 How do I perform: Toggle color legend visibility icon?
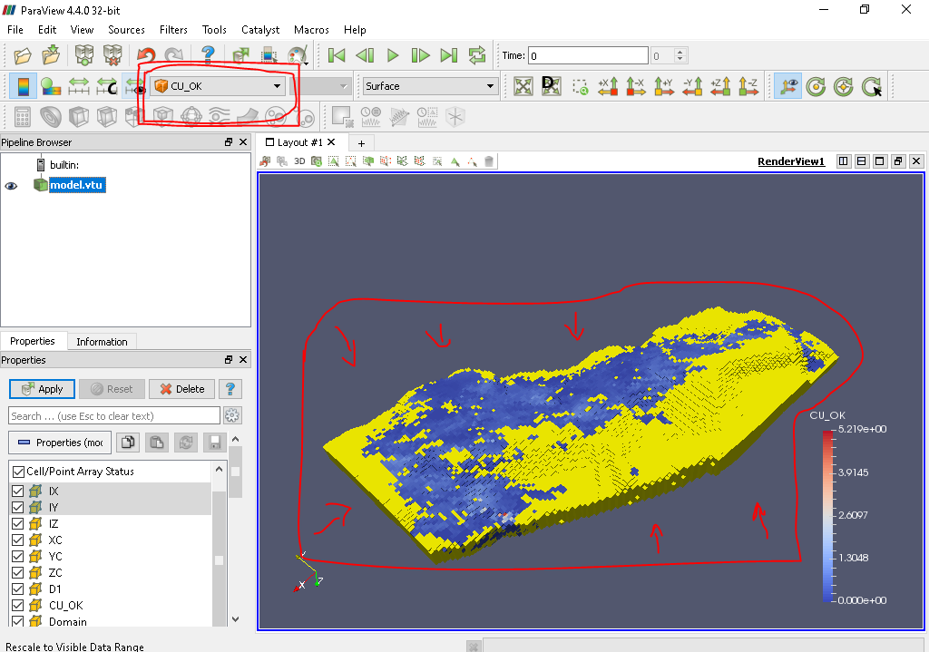pyautogui.click(x=23, y=86)
